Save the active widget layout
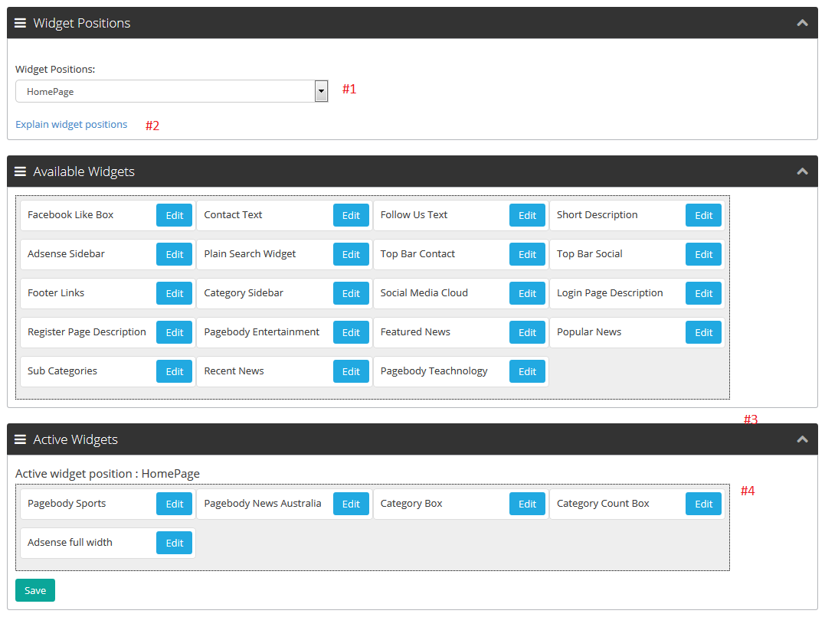825x617 pixels. pos(35,590)
